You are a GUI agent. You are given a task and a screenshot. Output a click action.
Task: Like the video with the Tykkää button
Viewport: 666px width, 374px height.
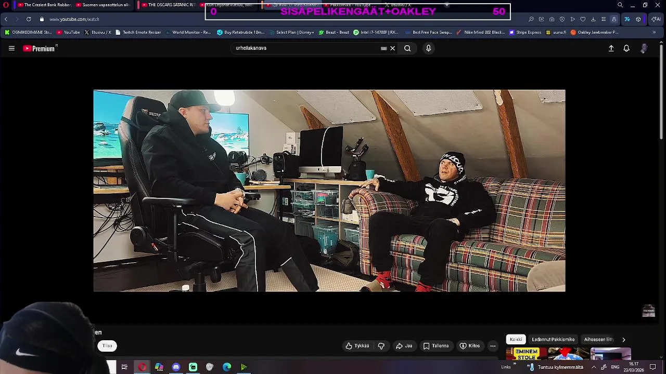point(357,346)
